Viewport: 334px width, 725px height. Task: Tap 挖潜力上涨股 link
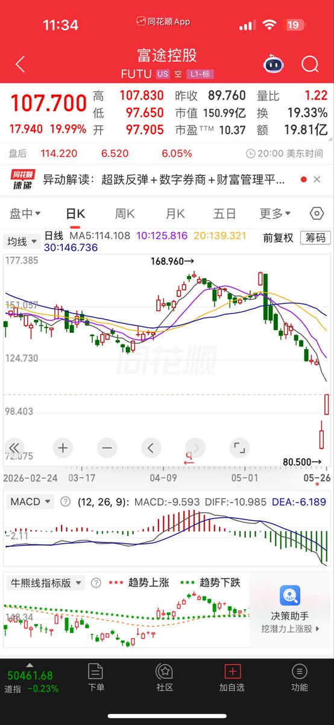[x=290, y=629]
